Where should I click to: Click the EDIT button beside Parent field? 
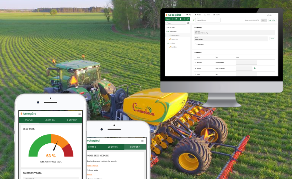(x=272, y=39)
